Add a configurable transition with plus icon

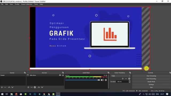pyautogui.click(x=123, y=79)
